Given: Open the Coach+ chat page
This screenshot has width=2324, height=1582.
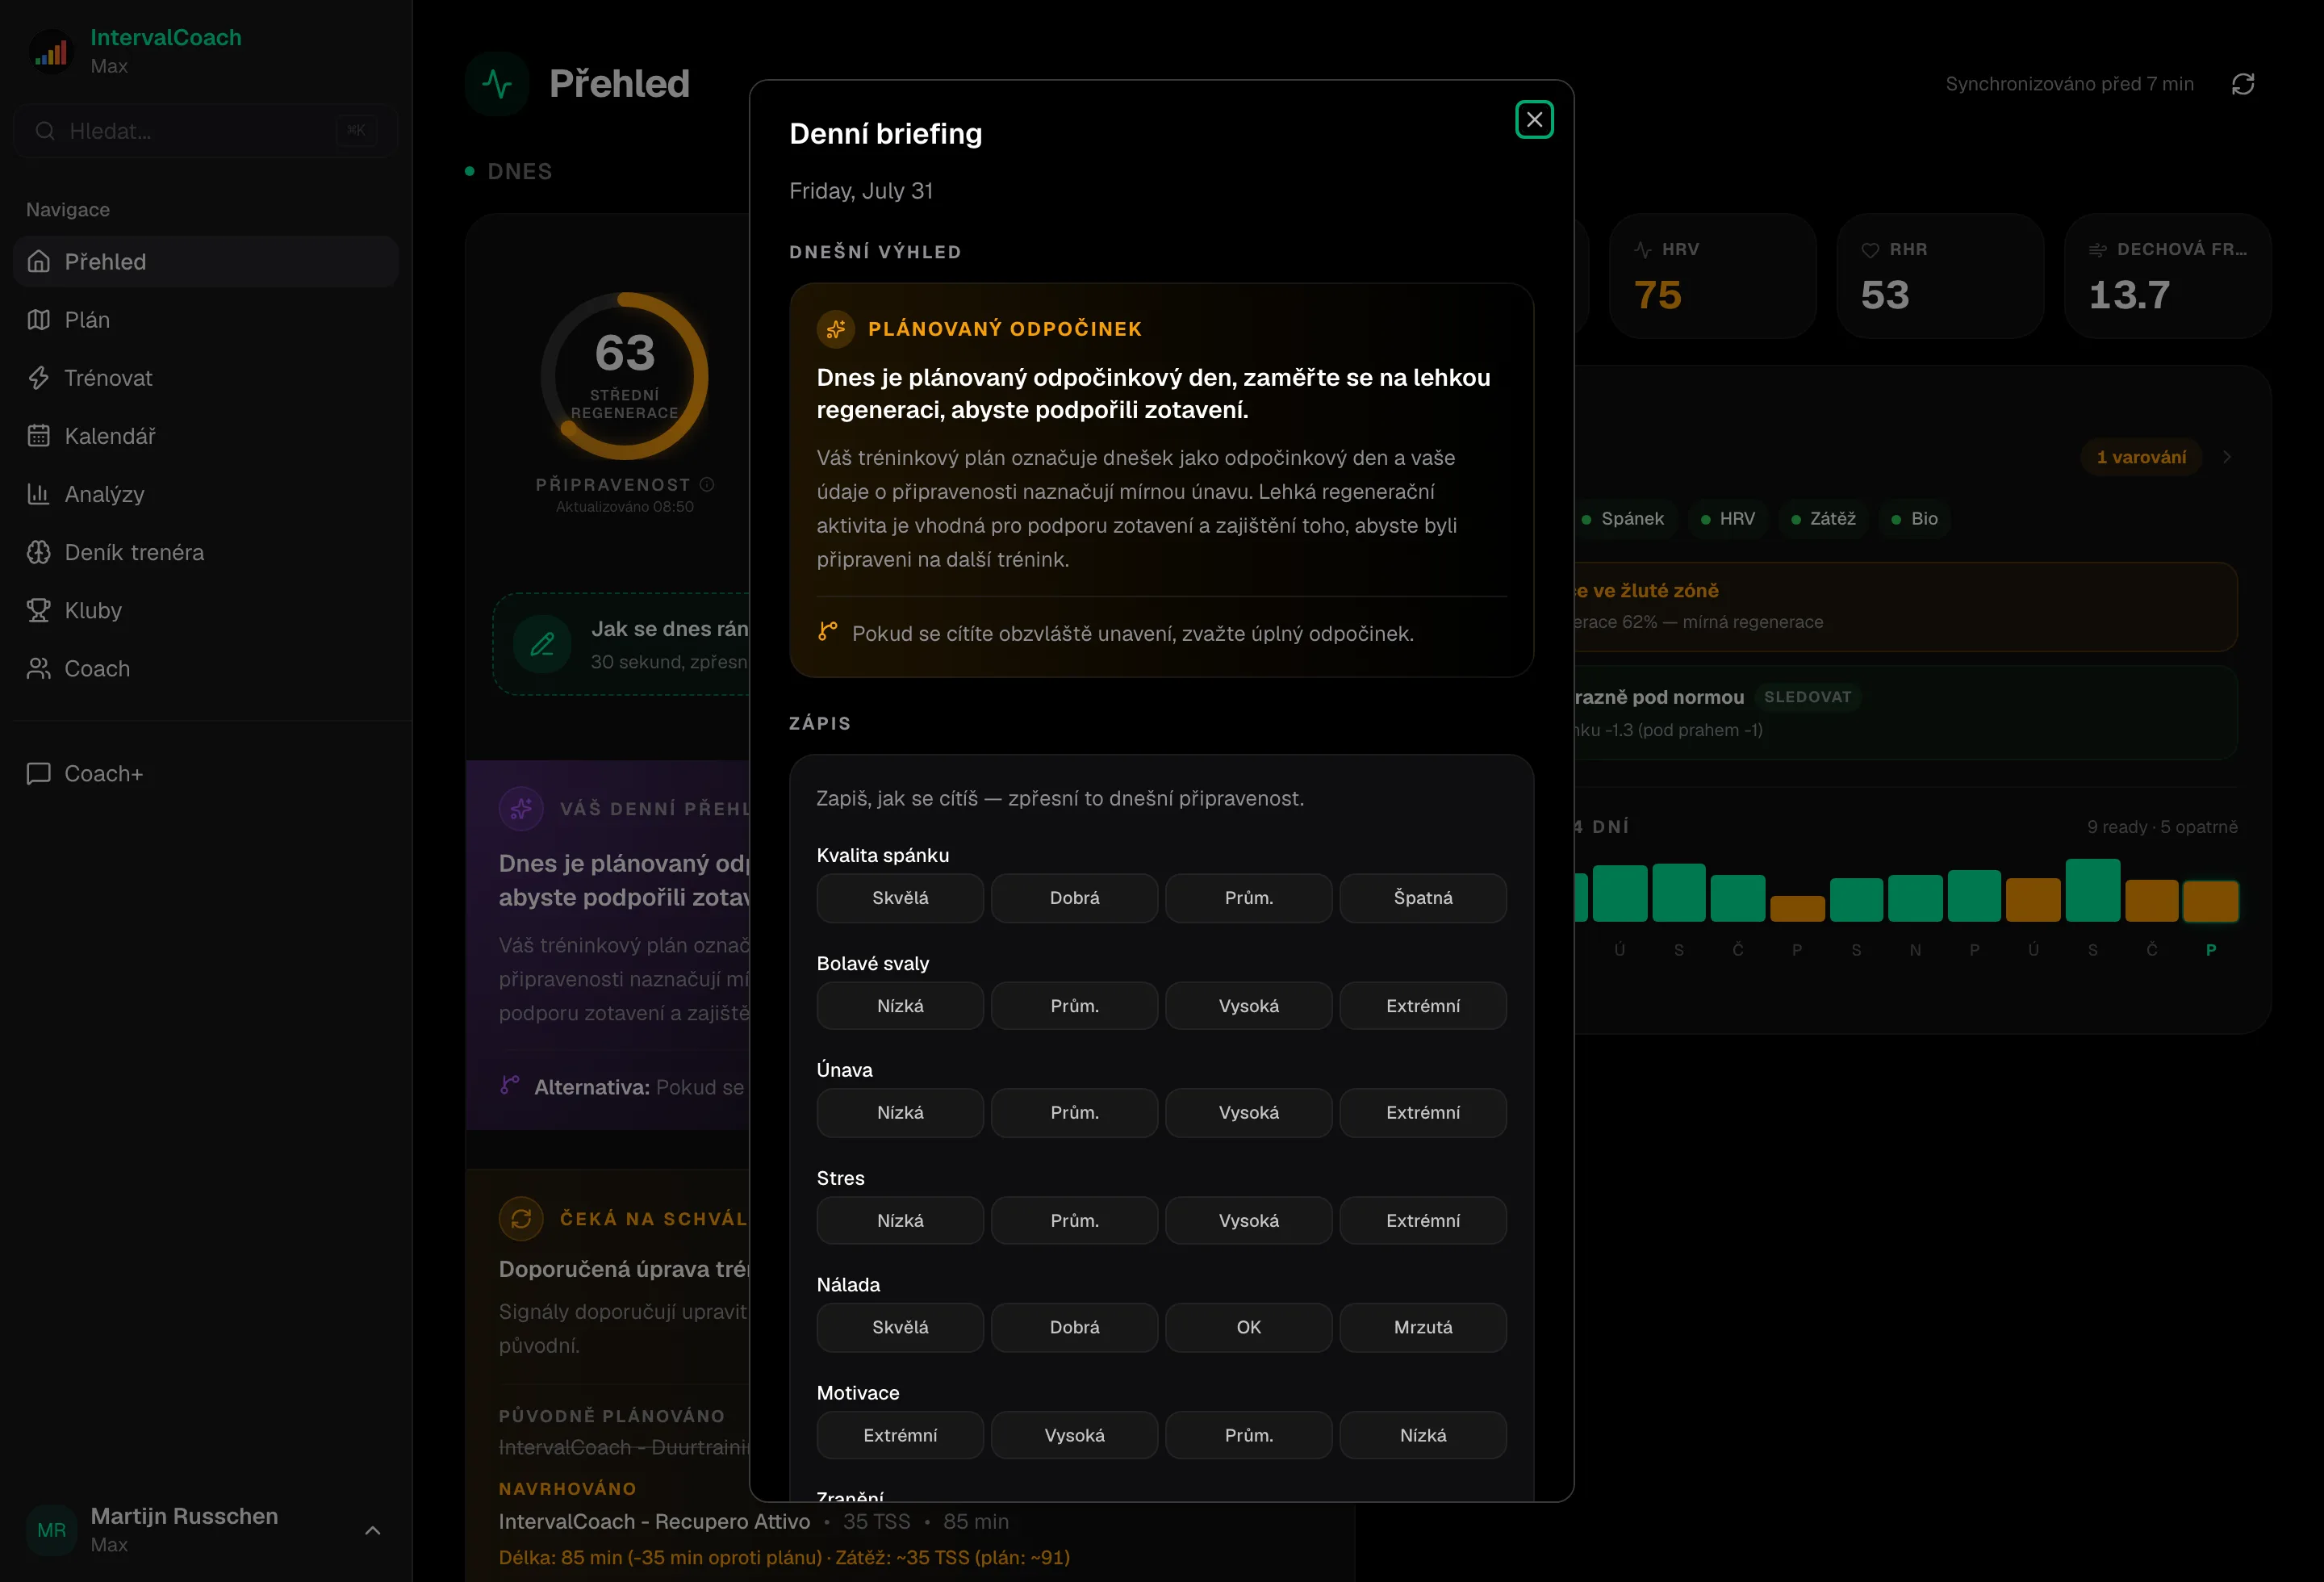Looking at the screenshot, I should (x=206, y=773).
